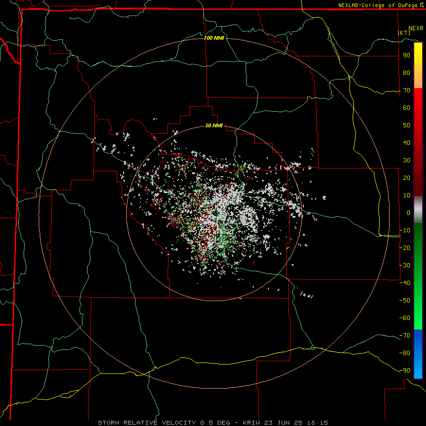Click the 50 NMI range ring label
Viewport: 426px width, 426px height.
(x=214, y=125)
